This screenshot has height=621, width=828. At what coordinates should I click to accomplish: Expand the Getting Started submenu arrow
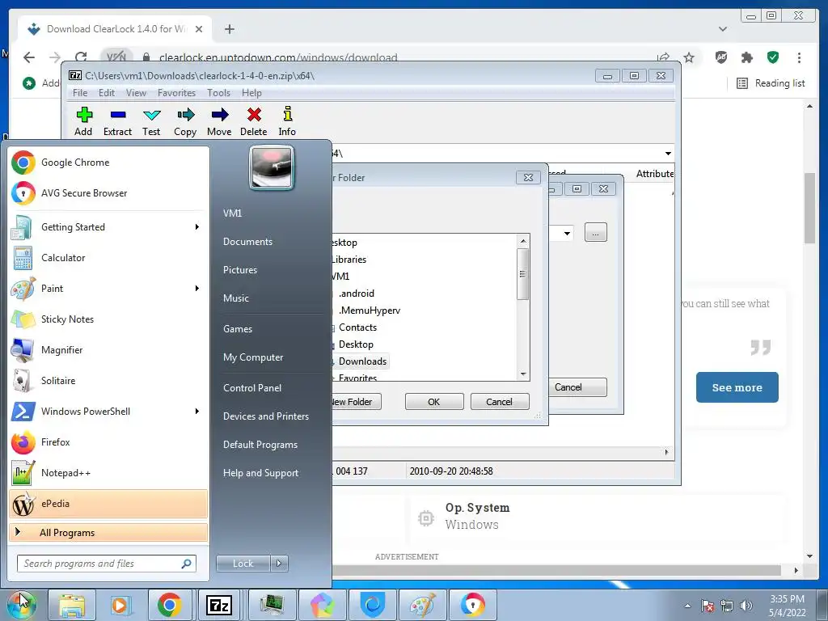pyautogui.click(x=197, y=227)
